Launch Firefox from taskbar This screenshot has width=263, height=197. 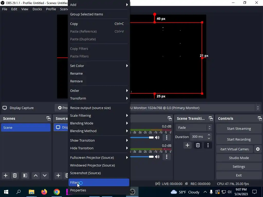[x=44, y=192]
